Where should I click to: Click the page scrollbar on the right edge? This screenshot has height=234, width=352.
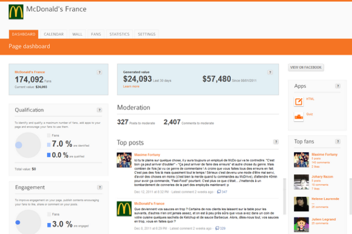[x=351, y=196]
